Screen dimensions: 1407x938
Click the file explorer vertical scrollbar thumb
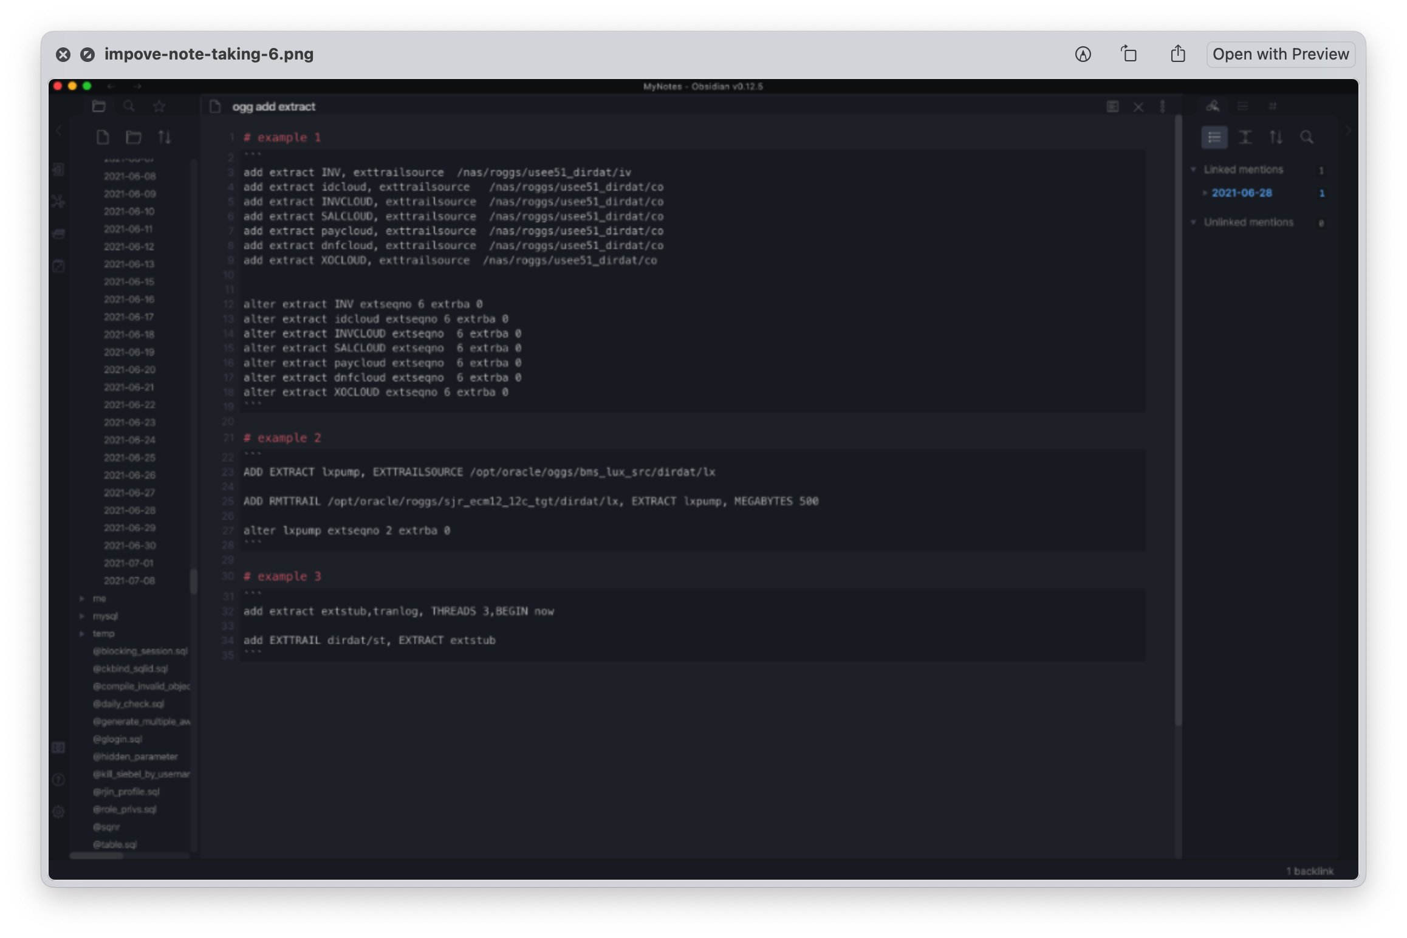click(x=194, y=581)
